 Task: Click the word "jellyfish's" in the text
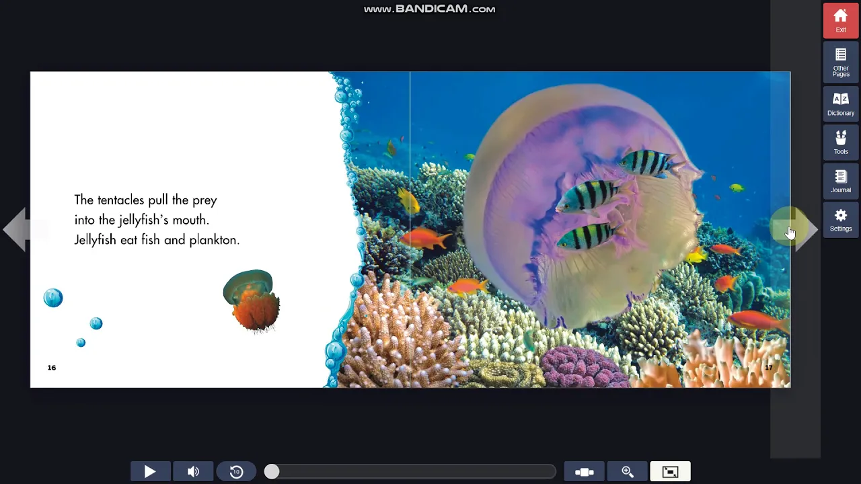pyautogui.click(x=143, y=220)
